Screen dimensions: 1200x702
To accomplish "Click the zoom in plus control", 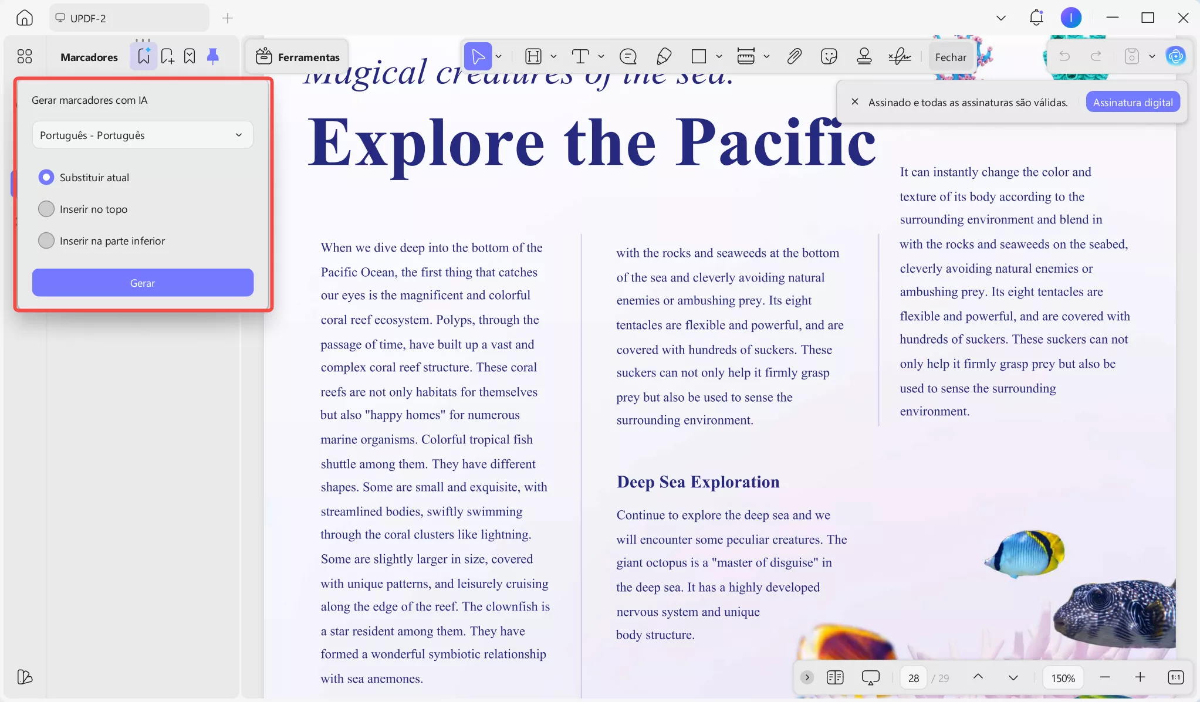I will pos(1140,677).
